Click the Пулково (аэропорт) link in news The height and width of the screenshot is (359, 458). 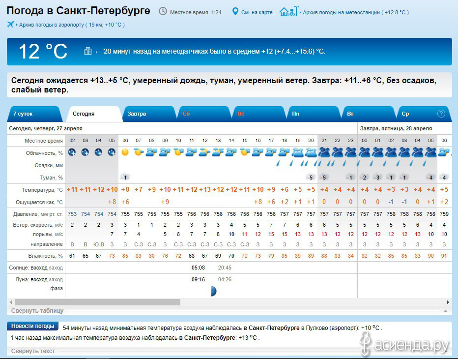[332, 328]
